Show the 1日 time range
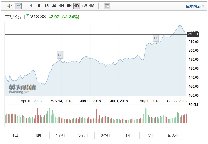The image size is (208, 144). tap(15, 135)
